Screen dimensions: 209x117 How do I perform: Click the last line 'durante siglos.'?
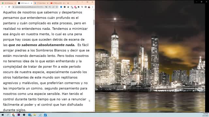coord(14,110)
